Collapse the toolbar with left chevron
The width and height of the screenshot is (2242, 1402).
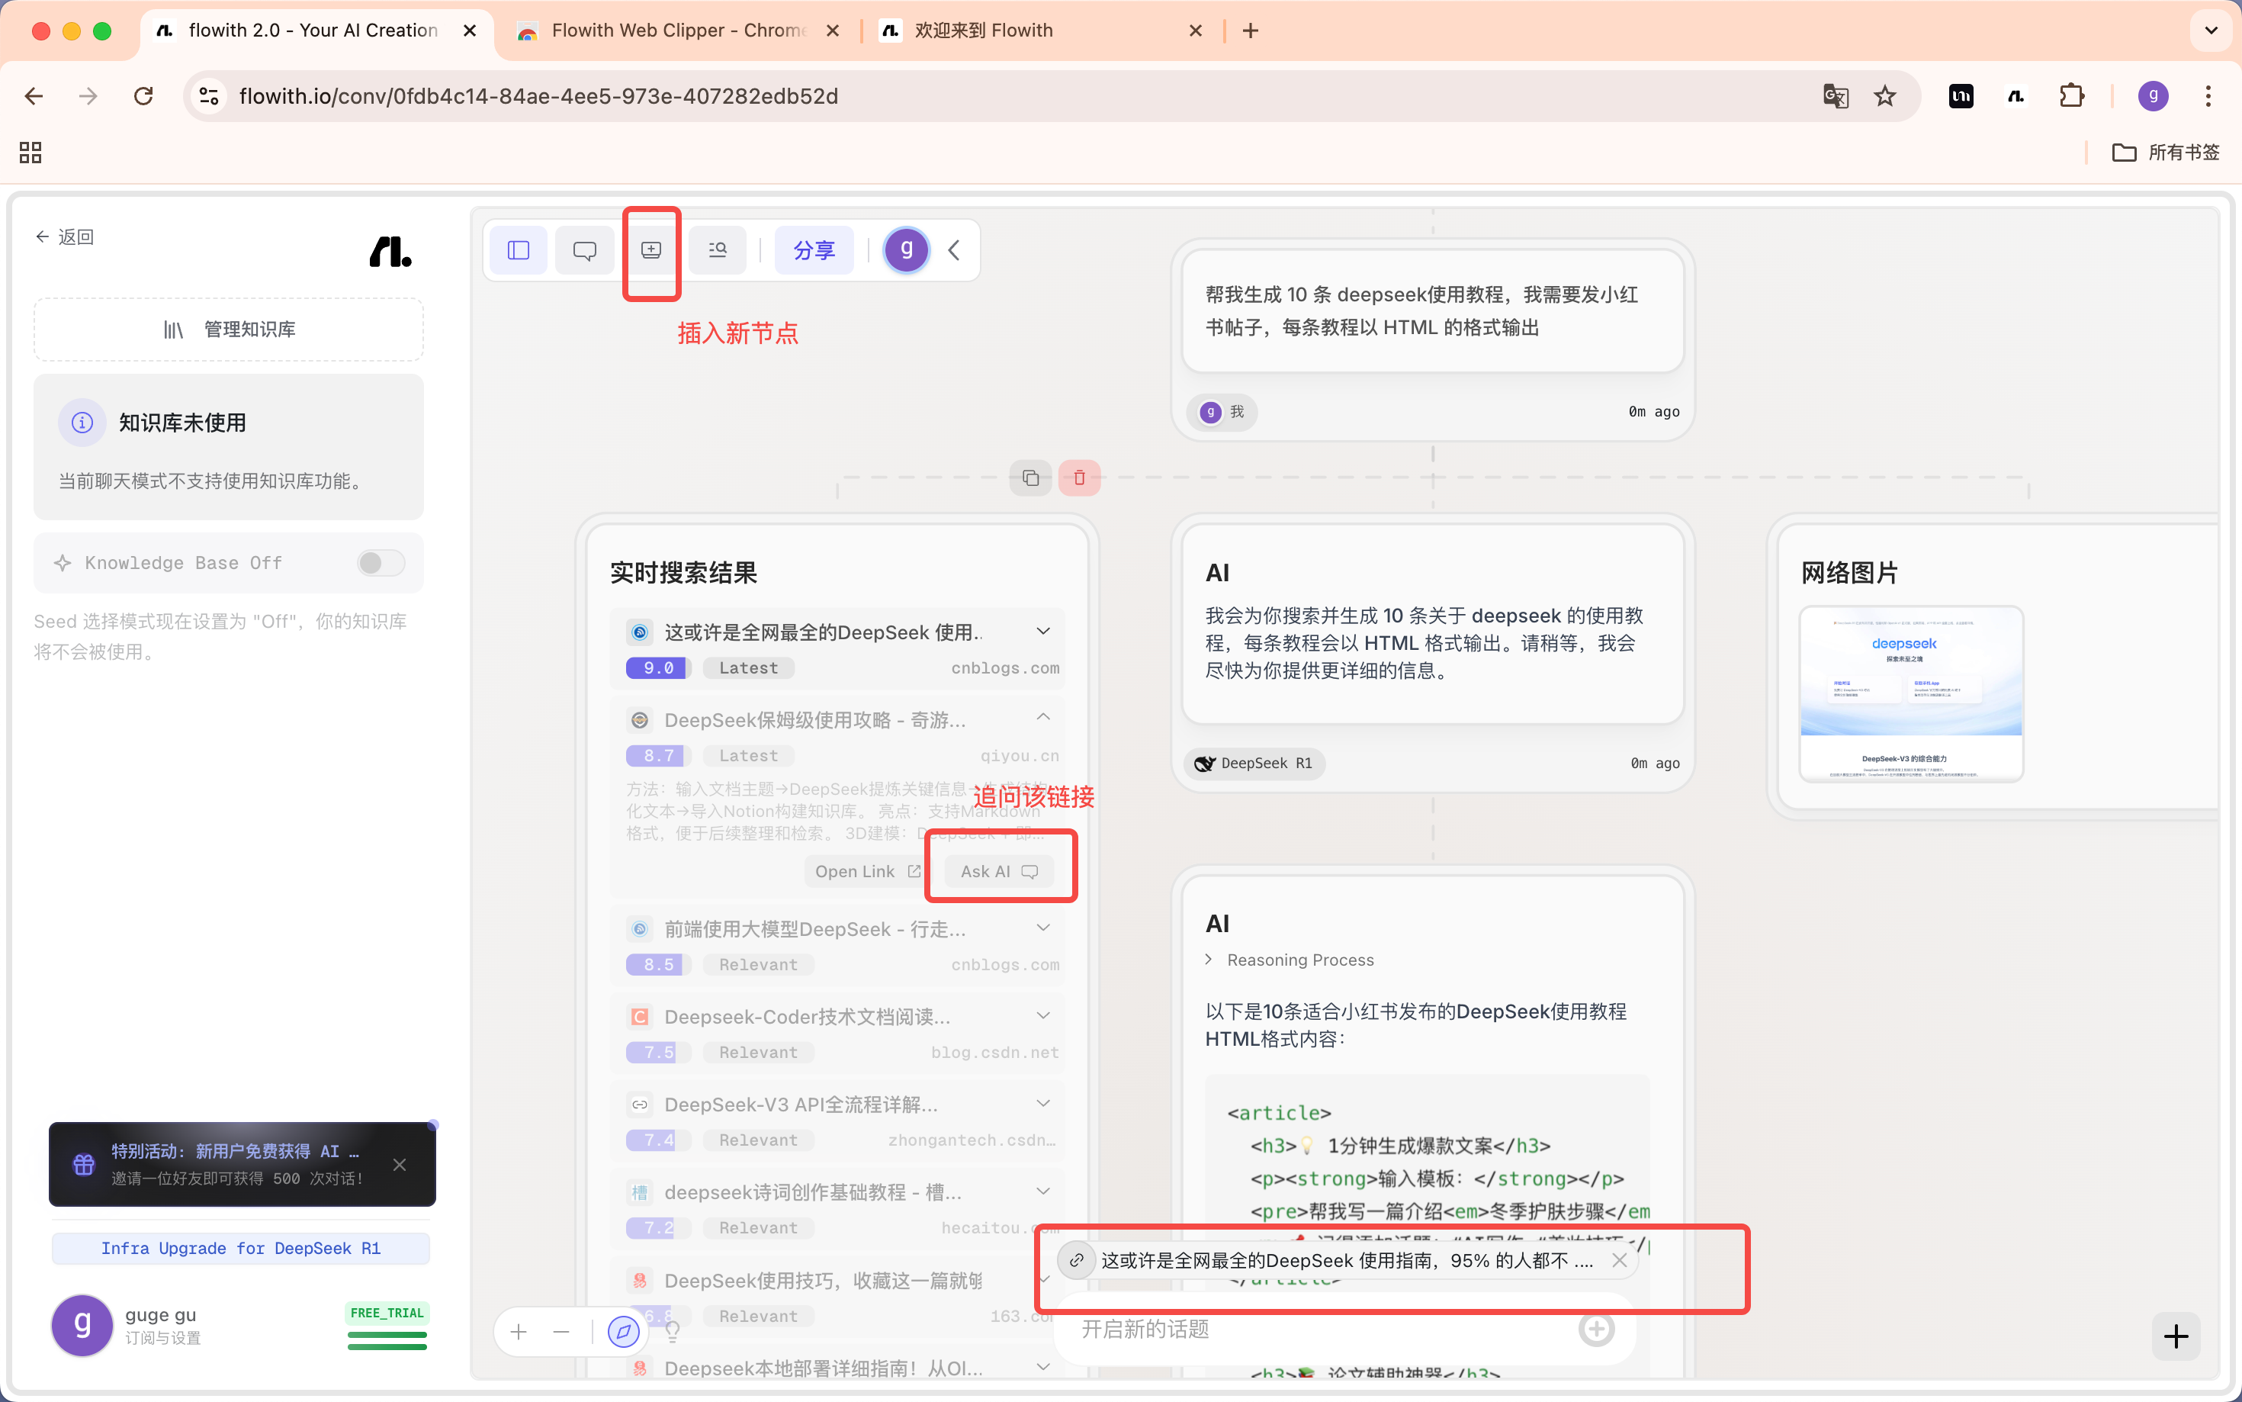point(954,250)
